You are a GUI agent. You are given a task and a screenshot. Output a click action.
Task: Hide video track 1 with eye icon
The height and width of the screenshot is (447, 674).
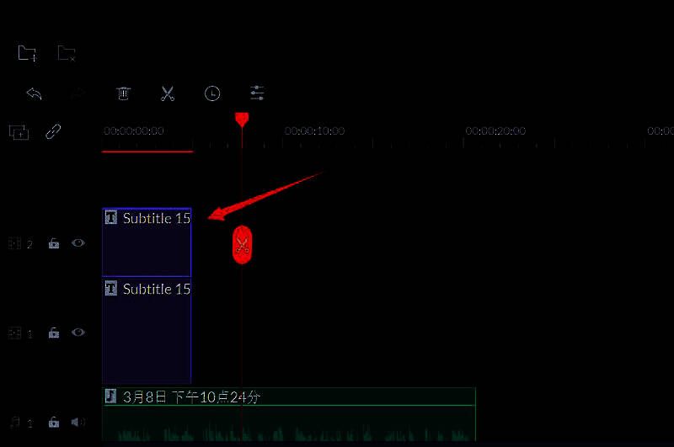point(78,333)
